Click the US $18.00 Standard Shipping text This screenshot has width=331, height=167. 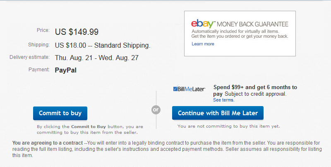(x=103, y=46)
